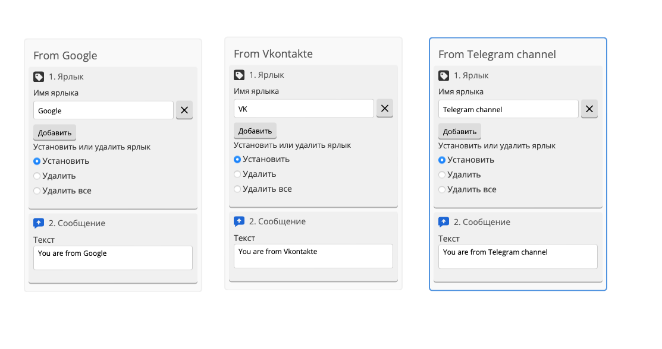Clear the Telegram channel label with X
The image size is (662, 349).
click(589, 109)
